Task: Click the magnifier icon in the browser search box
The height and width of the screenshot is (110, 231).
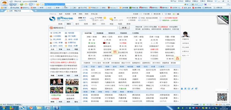Action: click(228, 4)
